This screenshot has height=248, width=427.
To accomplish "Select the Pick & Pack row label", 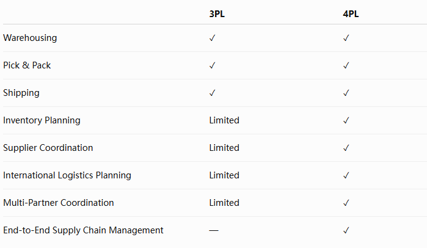I will pyautogui.click(x=27, y=65).
